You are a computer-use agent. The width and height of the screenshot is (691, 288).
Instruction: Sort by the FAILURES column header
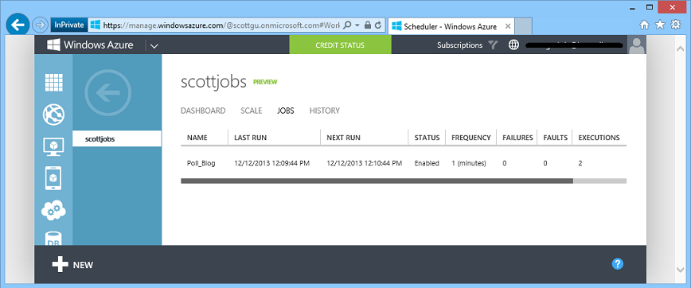tap(517, 138)
